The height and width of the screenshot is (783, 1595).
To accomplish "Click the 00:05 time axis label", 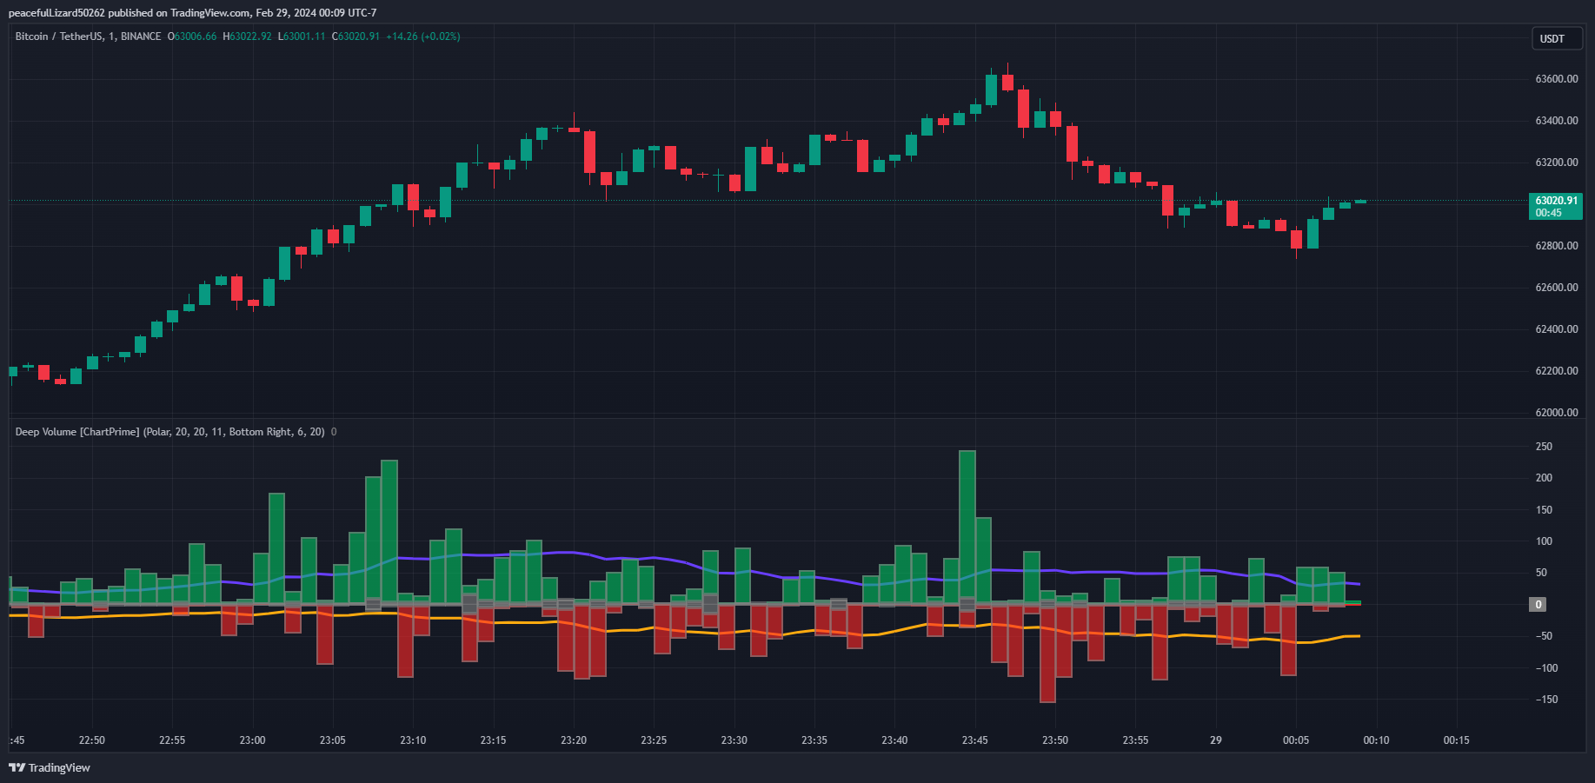I will [x=1296, y=740].
